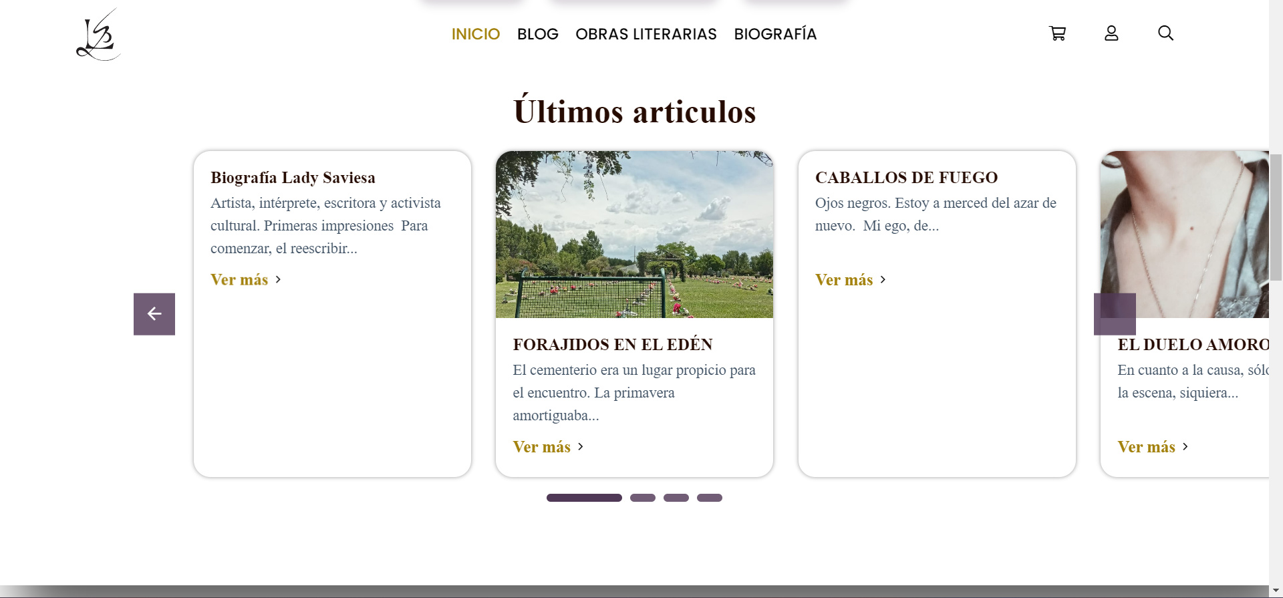
Task: Select the third carousel pagination dot
Action: [676, 498]
